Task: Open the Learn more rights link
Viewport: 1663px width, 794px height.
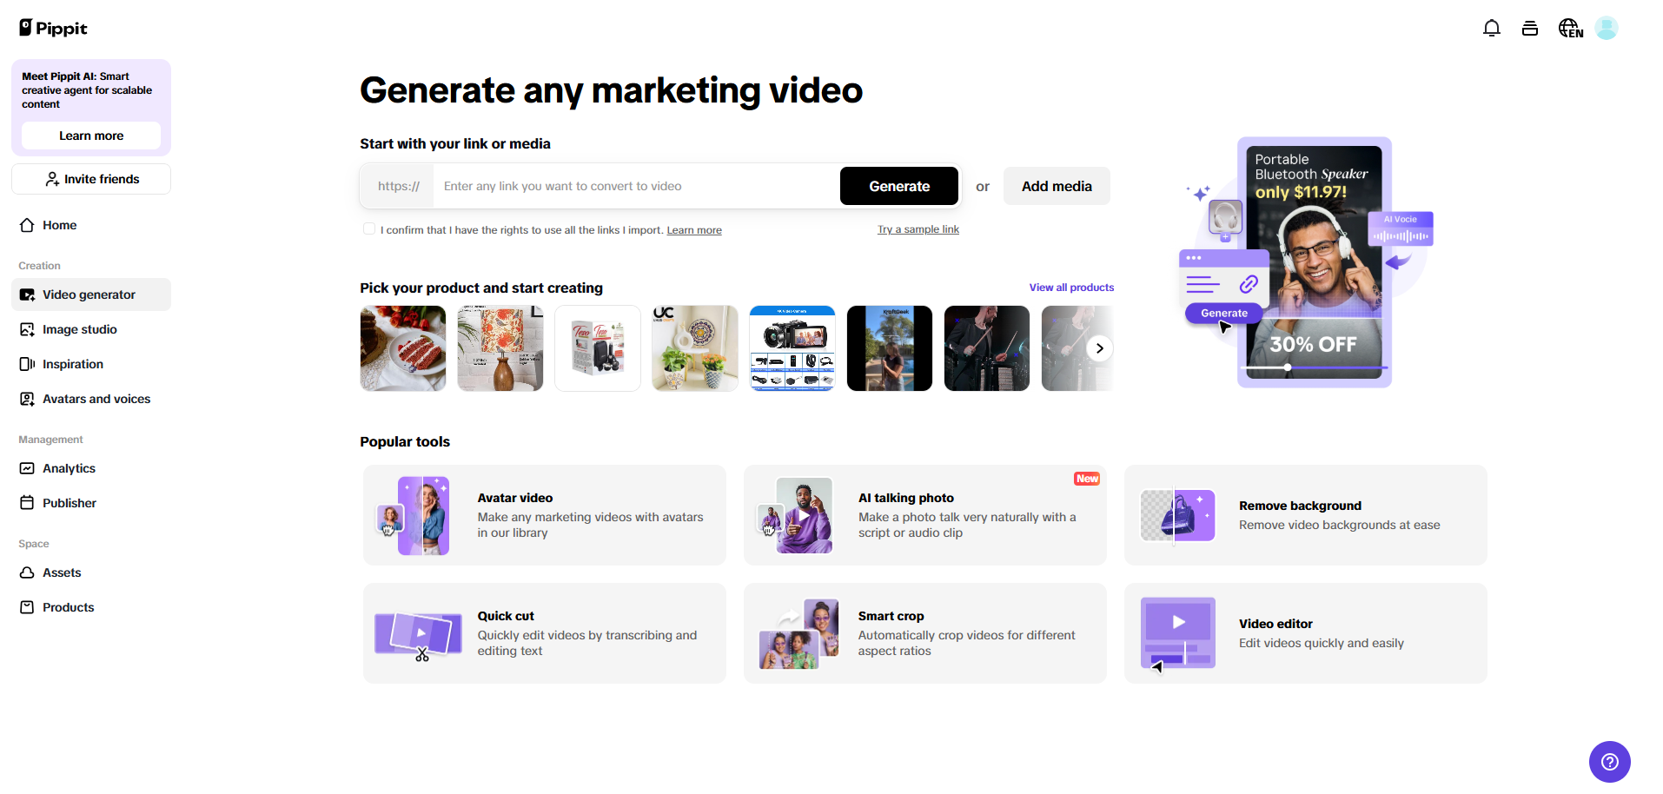Action: (694, 230)
